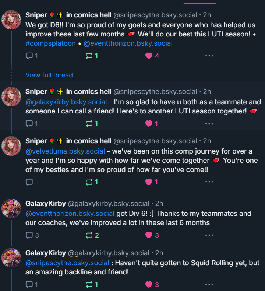This screenshot has height=291, width=265.
Task: Click the View full thread link
Action: (x=49, y=75)
